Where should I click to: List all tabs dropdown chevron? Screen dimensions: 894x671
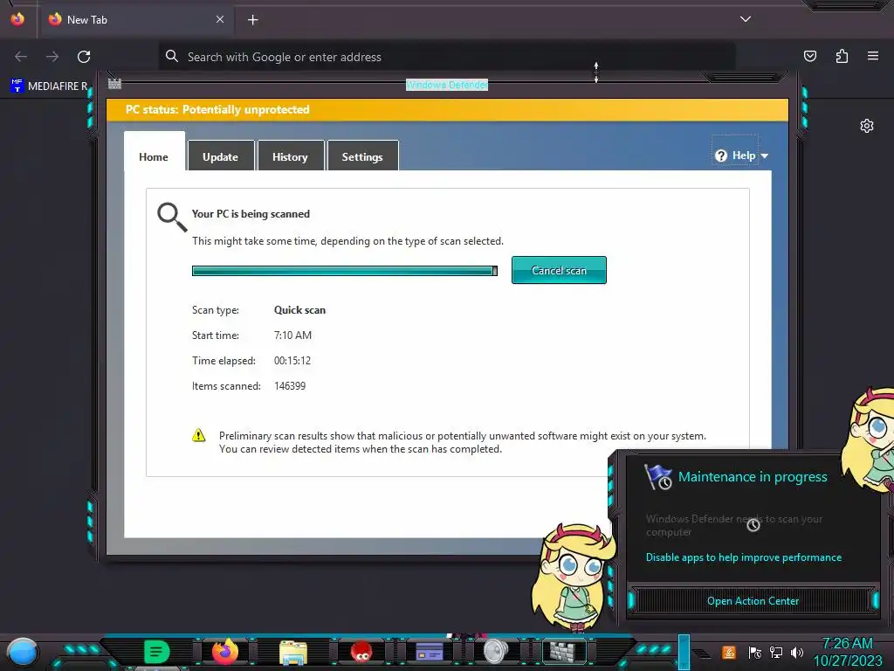pyautogui.click(x=746, y=19)
